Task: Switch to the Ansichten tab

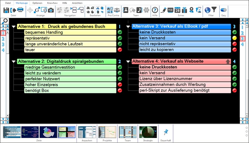Action: click(x=77, y=2)
